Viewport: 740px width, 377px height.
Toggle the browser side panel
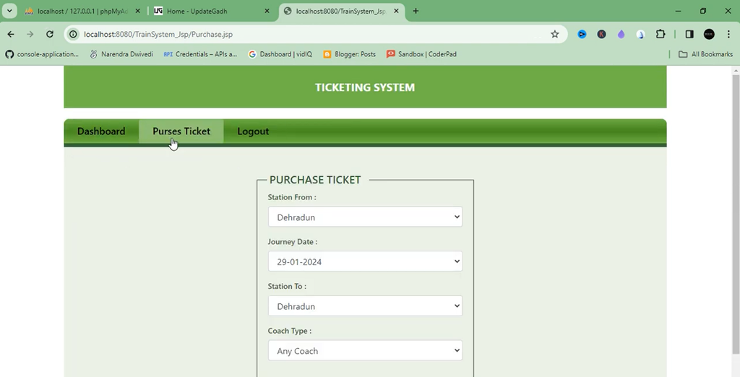pyautogui.click(x=689, y=34)
